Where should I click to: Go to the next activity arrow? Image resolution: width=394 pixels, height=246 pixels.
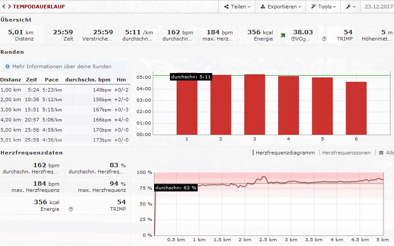[9, 7]
